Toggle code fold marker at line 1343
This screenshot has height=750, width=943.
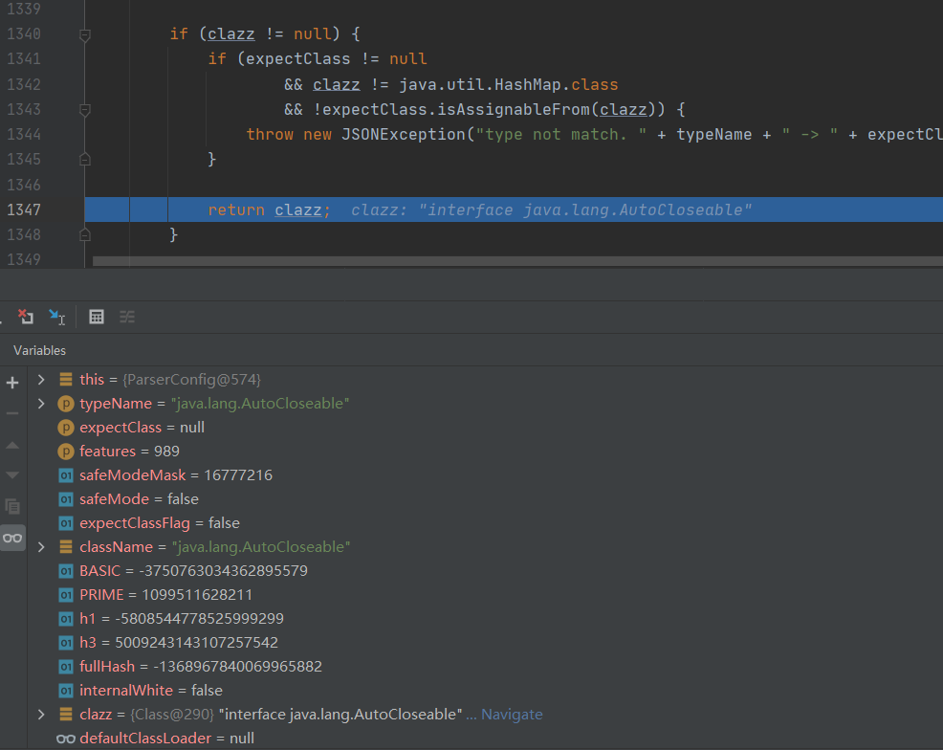(x=84, y=110)
